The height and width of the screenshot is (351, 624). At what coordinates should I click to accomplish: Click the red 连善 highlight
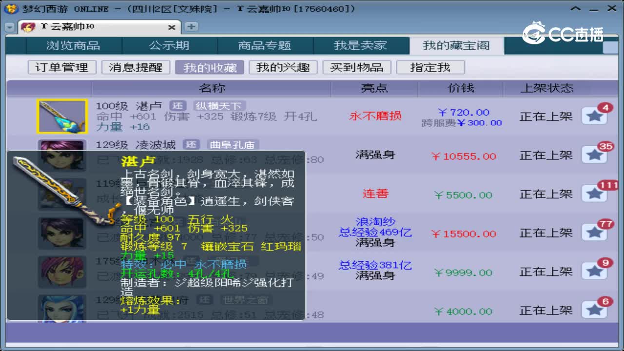click(x=375, y=194)
